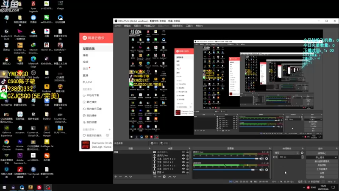Toggle visibility of 文本 (GDI+) 4 2 2 source

(183, 166)
